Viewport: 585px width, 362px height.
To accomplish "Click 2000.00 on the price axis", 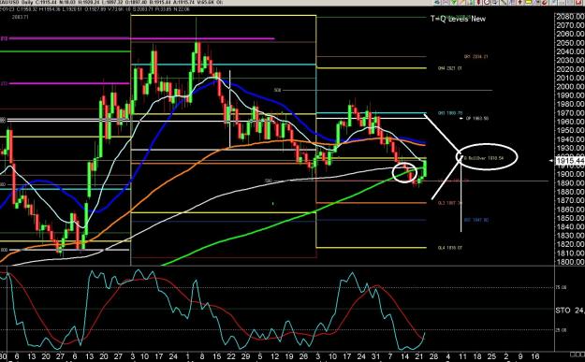I will coord(570,86).
